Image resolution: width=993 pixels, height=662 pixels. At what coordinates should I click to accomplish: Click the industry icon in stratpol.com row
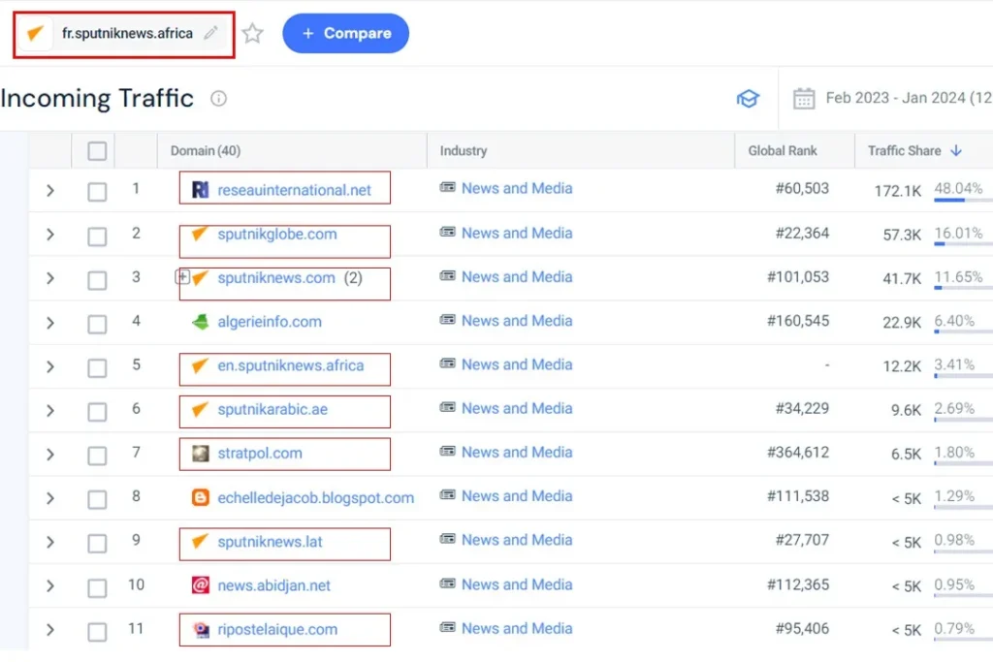pyautogui.click(x=448, y=451)
